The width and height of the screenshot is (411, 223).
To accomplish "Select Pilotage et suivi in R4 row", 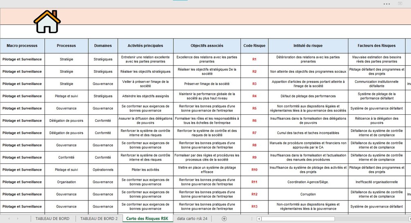I will 66,96.
